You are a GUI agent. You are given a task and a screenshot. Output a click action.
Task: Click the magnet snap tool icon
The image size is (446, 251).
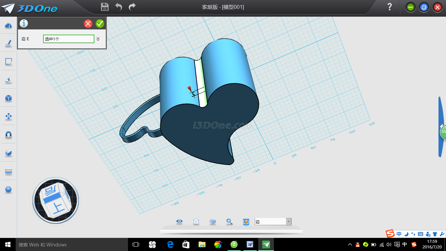[8, 135]
